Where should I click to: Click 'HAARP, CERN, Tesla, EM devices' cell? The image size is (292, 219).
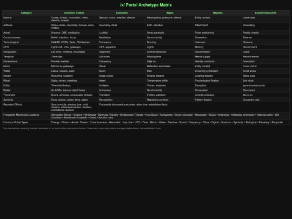[x=74, y=42]
